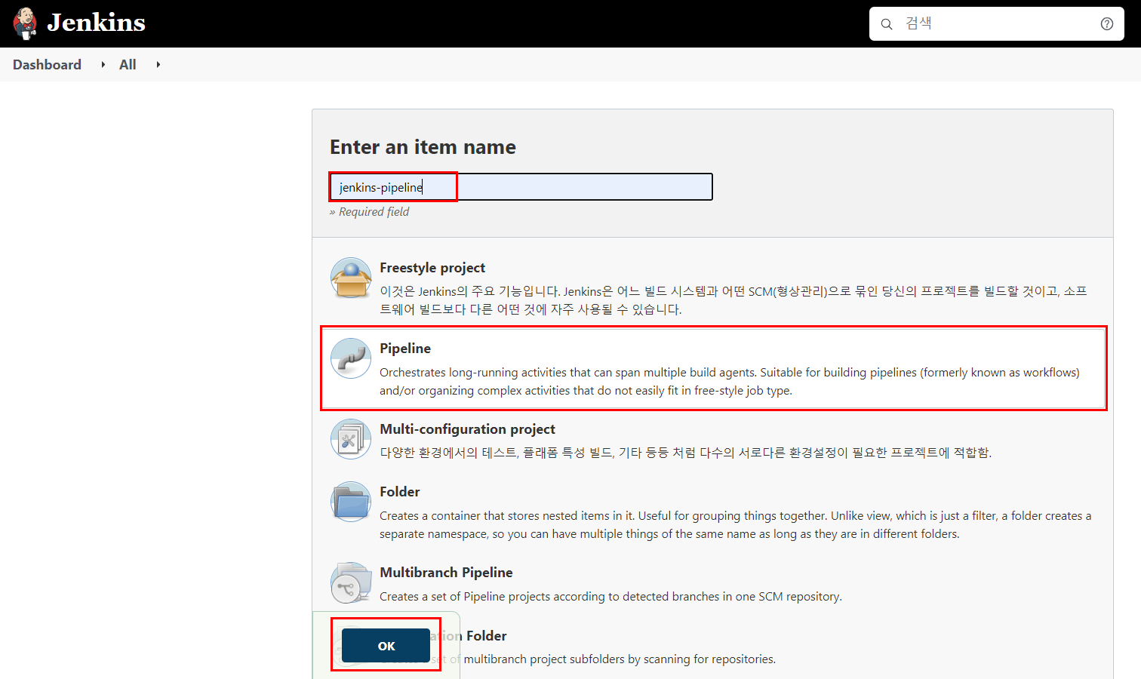Click the Multi-configuration project Korean description
Image resolution: width=1141 pixels, height=679 pixels.
(x=685, y=453)
